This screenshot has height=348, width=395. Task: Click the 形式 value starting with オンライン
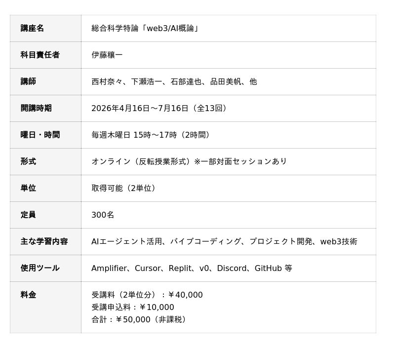(x=189, y=161)
